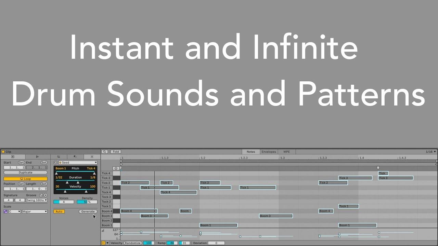438x246 pixels.
Task: Click the loop end triangle at the right edge
Action: click(x=436, y=161)
